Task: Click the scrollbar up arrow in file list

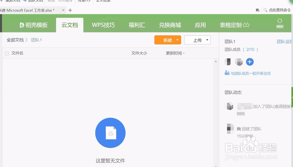Action: [216, 62]
